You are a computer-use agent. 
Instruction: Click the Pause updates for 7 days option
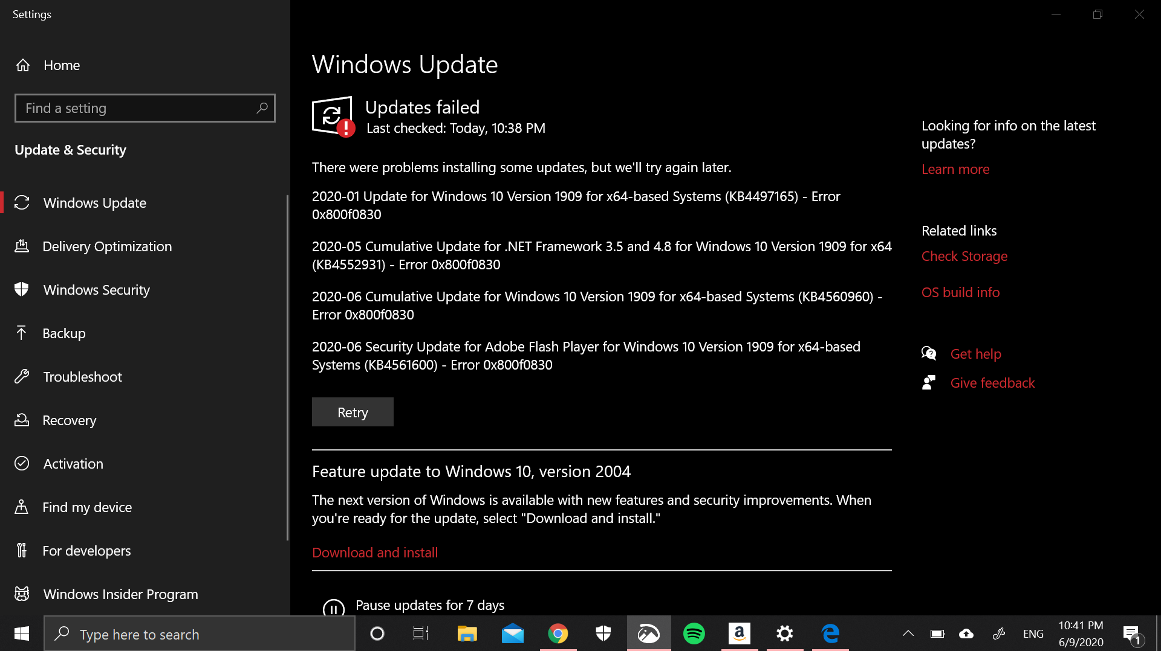(x=430, y=605)
